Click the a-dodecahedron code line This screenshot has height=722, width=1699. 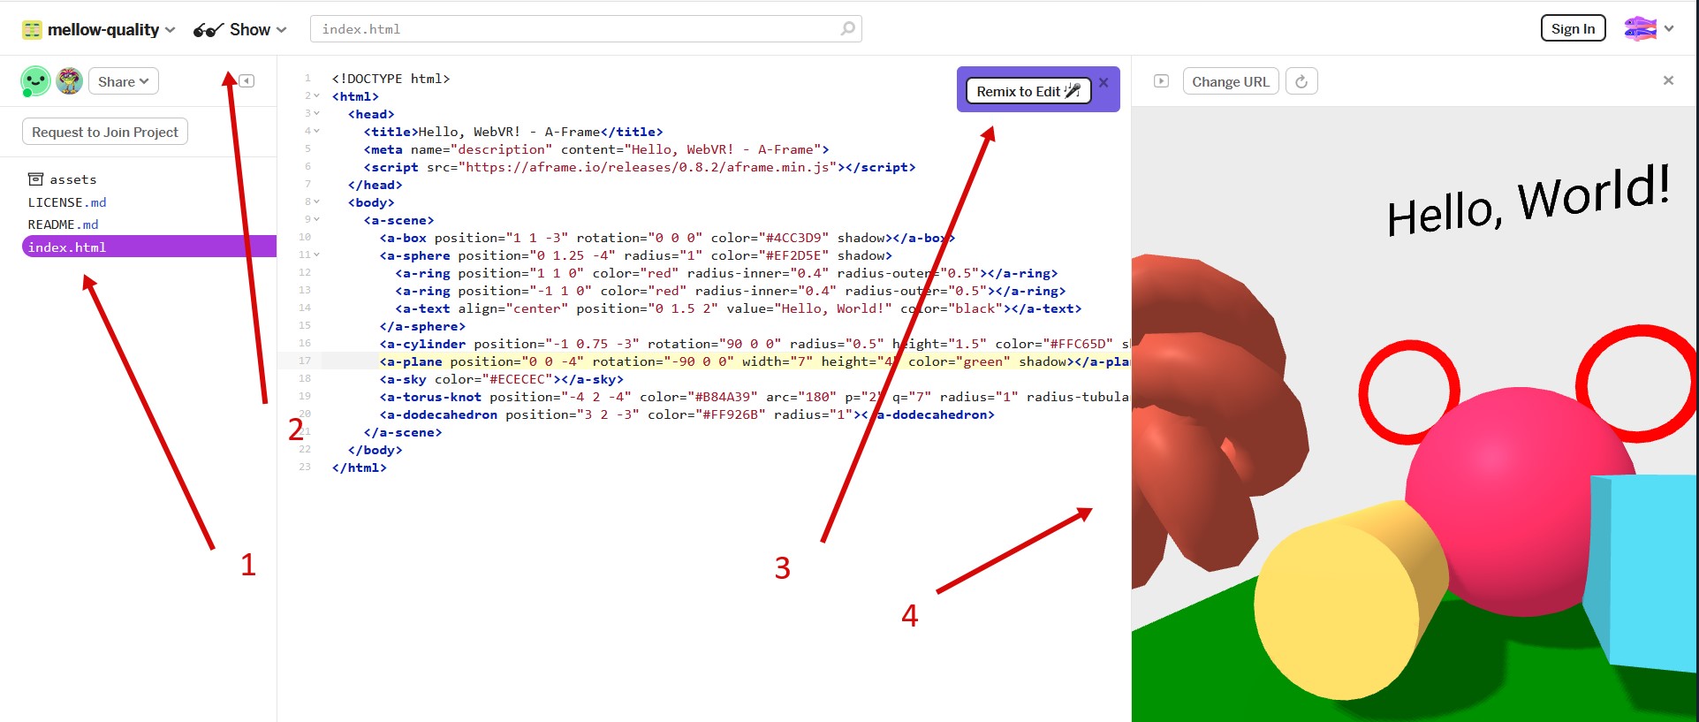click(686, 414)
